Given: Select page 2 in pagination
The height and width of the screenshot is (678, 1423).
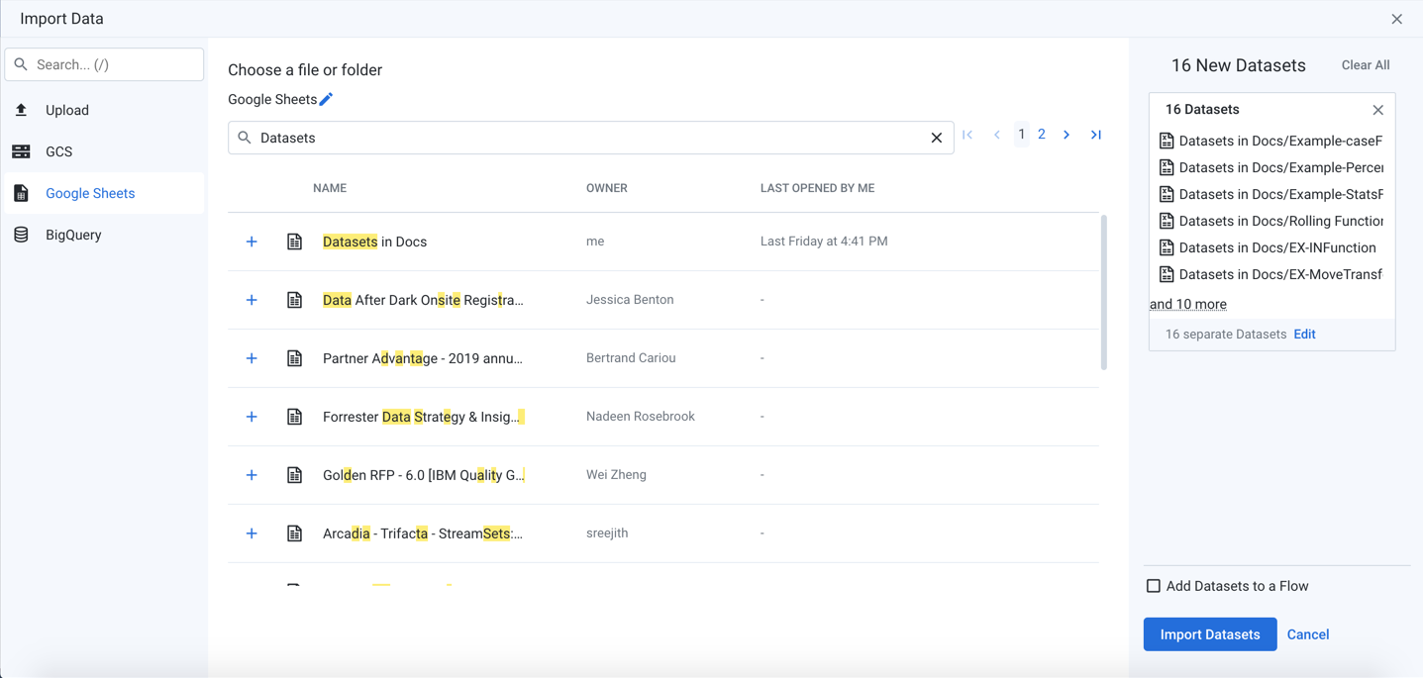Looking at the screenshot, I should click(x=1042, y=135).
